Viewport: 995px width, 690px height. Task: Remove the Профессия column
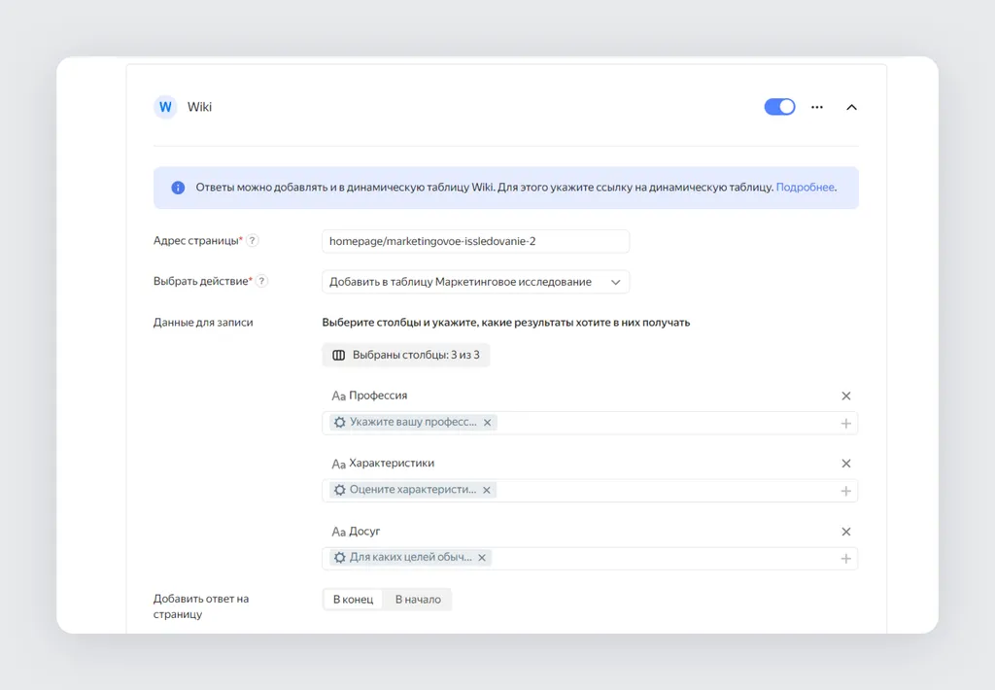point(845,396)
